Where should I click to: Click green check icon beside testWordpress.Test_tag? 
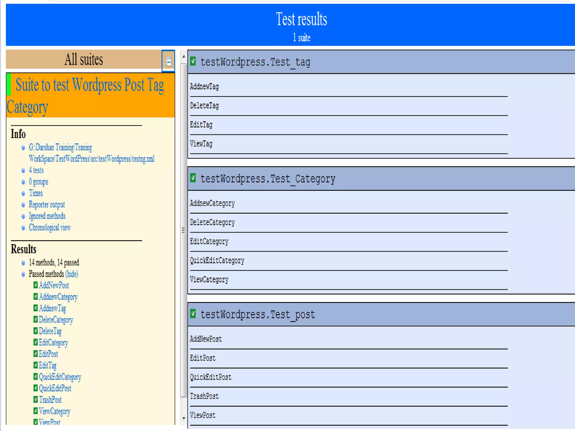[x=193, y=61]
